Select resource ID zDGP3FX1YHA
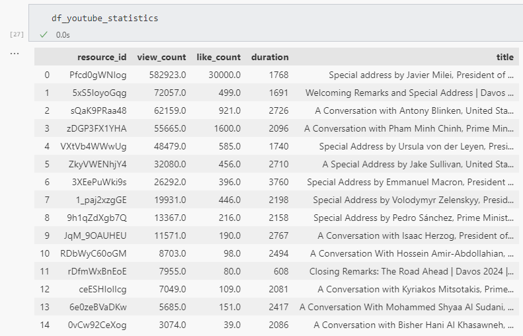Image resolution: width=523 pixels, height=336 pixels. click(x=97, y=128)
